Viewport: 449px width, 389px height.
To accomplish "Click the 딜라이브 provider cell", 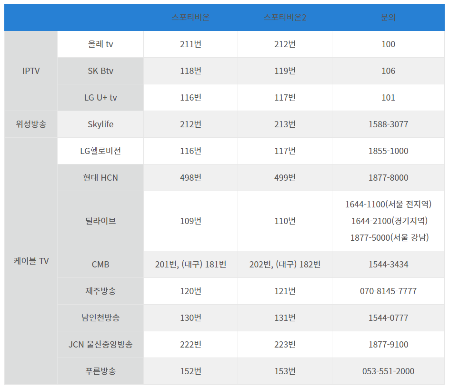I will 100,221.
